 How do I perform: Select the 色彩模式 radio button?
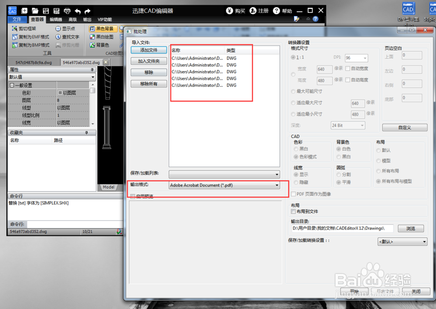click(x=296, y=157)
